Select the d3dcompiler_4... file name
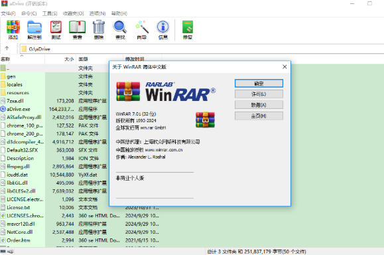This screenshot has width=384, height=255. tap(25, 141)
